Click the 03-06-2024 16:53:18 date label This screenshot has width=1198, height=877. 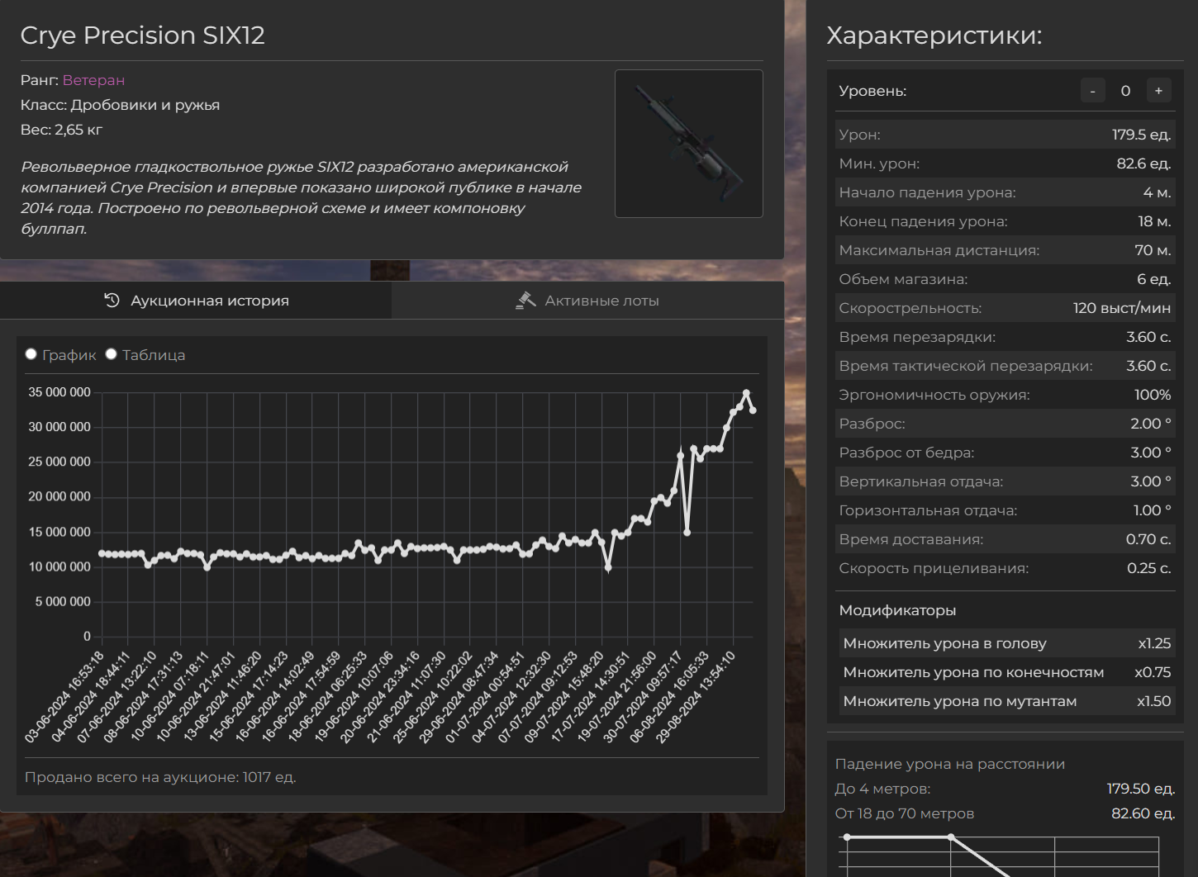click(65, 697)
